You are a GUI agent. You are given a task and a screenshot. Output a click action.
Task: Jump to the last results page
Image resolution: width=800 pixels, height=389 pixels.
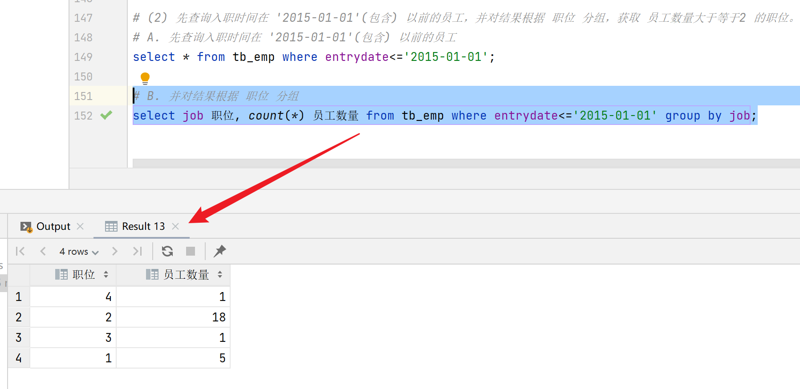138,251
